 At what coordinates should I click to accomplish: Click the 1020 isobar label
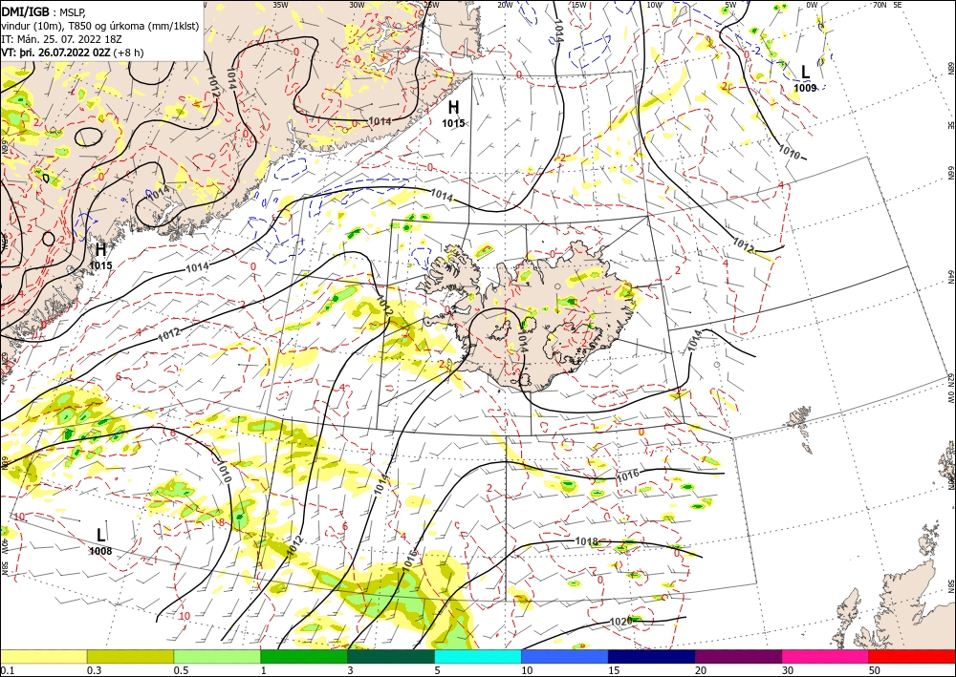(x=620, y=622)
